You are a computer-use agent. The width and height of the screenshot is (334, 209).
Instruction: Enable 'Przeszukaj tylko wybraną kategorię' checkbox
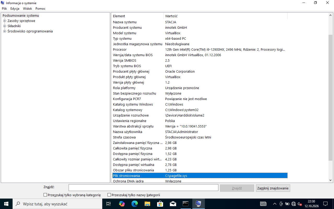[45, 195]
